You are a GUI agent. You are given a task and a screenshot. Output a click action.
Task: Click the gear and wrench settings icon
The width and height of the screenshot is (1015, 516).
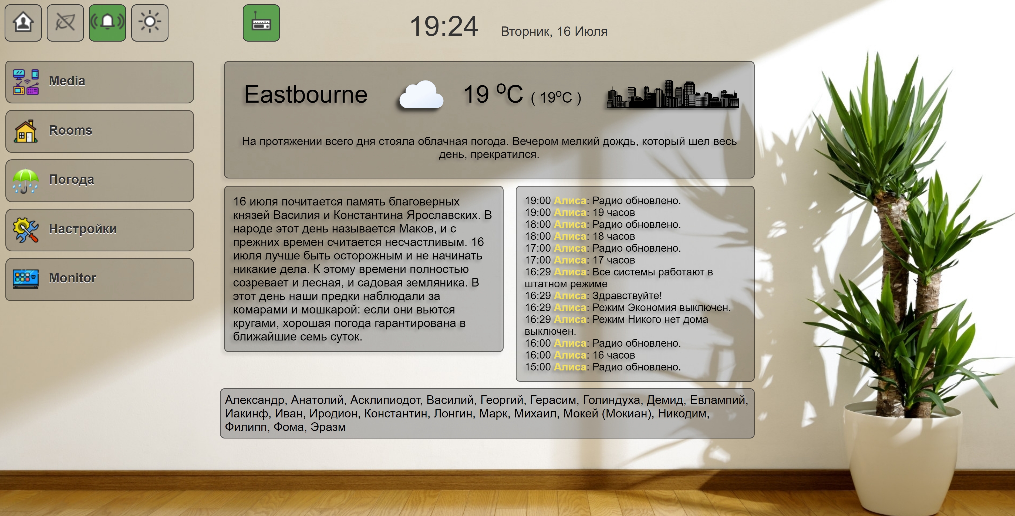point(26,229)
